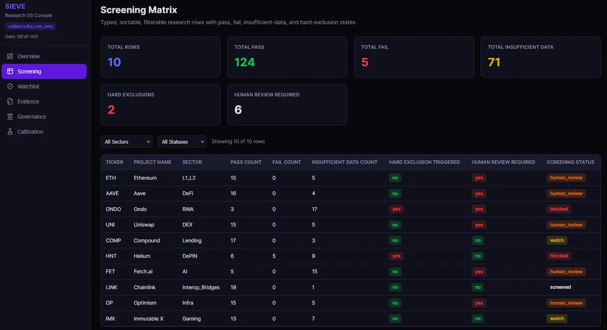
Task: Click the Immutable X project name
Action: (x=149, y=319)
